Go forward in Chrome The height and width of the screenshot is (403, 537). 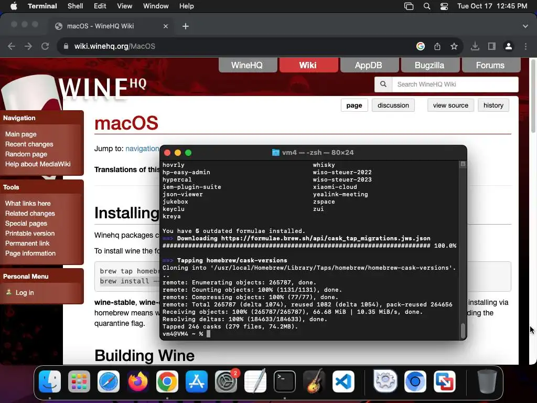pyautogui.click(x=28, y=46)
